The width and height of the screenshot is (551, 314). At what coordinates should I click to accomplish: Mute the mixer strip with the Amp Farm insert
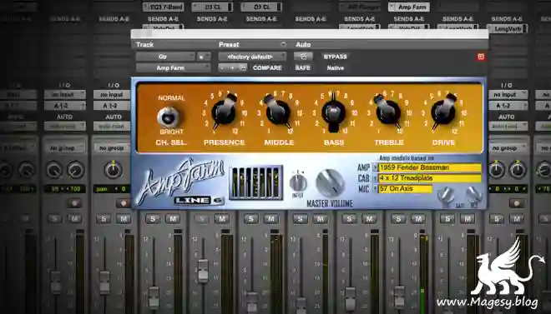(418, 219)
